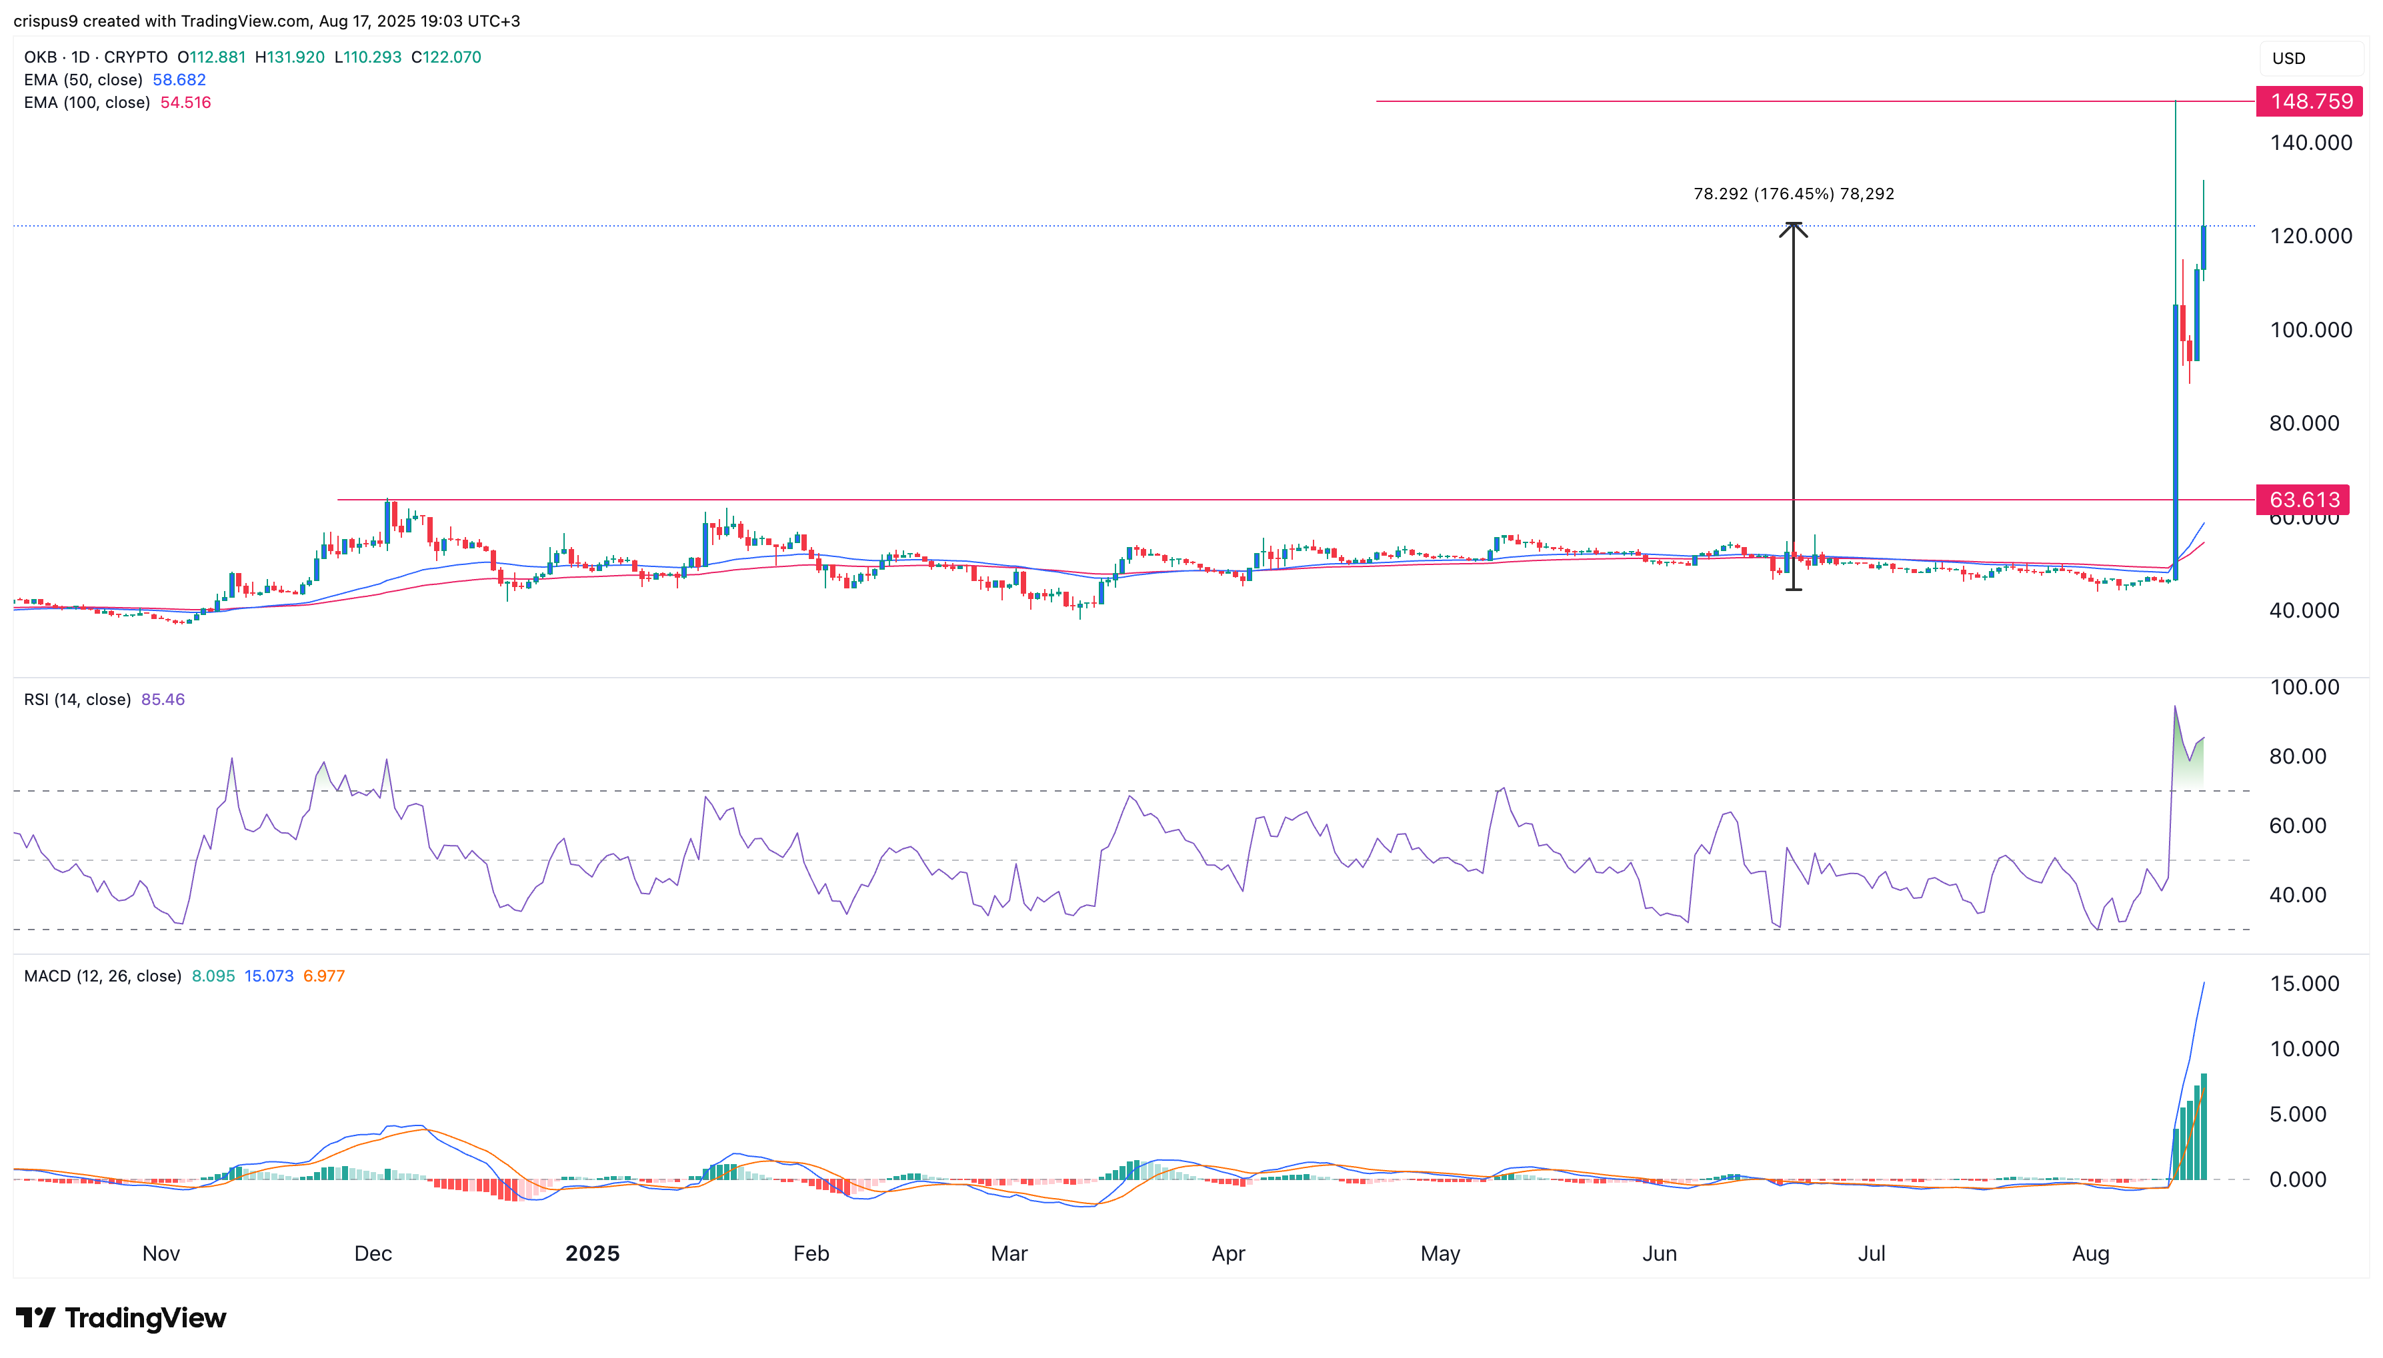Click the RSI 40.00 axis label
The image size is (2383, 1358).
pos(2297,896)
